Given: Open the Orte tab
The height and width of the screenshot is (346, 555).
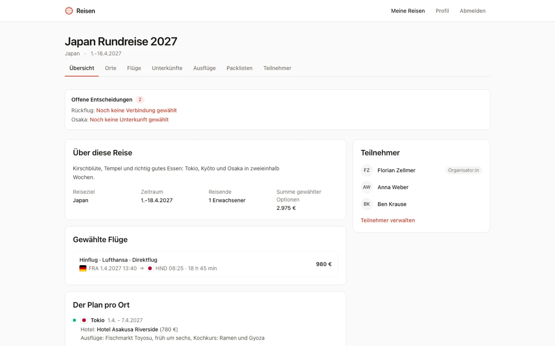Looking at the screenshot, I should tap(111, 68).
